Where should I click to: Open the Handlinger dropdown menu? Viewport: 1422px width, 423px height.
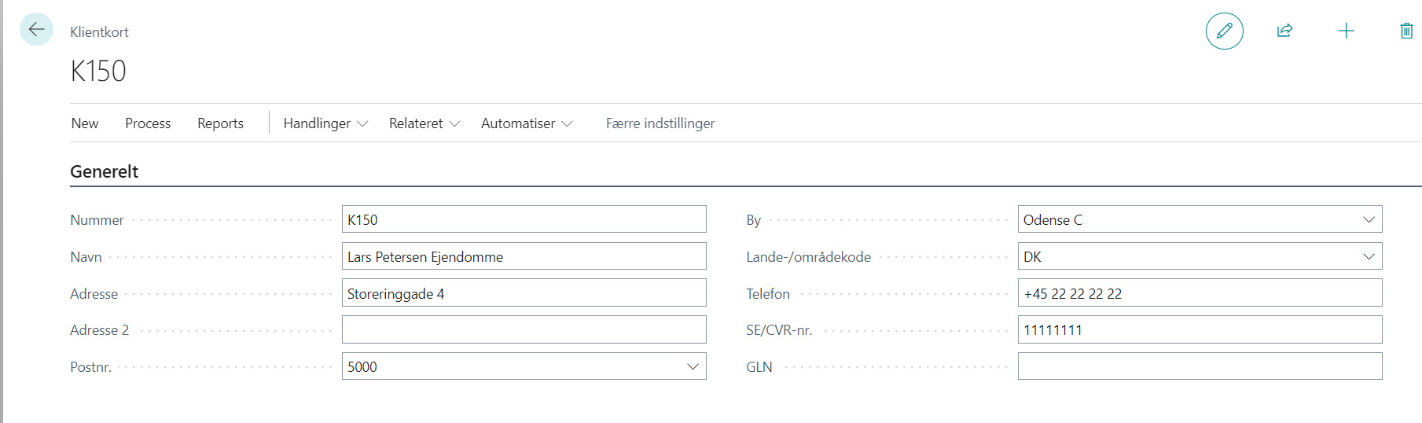325,123
